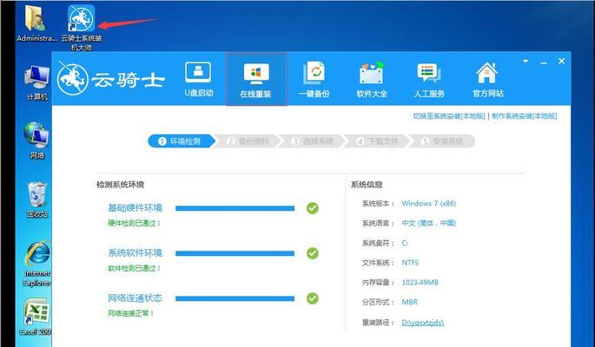Click the 网络连通状态 label
The width and height of the screenshot is (595, 347).
(136, 298)
